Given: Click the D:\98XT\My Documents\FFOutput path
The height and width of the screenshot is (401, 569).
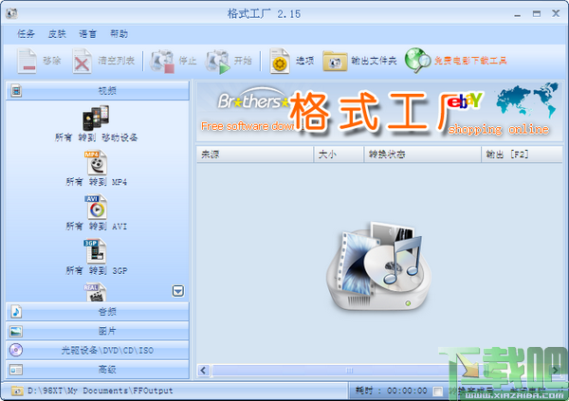Looking at the screenshot, I should pos(101,391).
